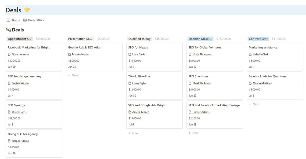
Task: Open the Deals $10k+ table view
Action: [34, 20]
